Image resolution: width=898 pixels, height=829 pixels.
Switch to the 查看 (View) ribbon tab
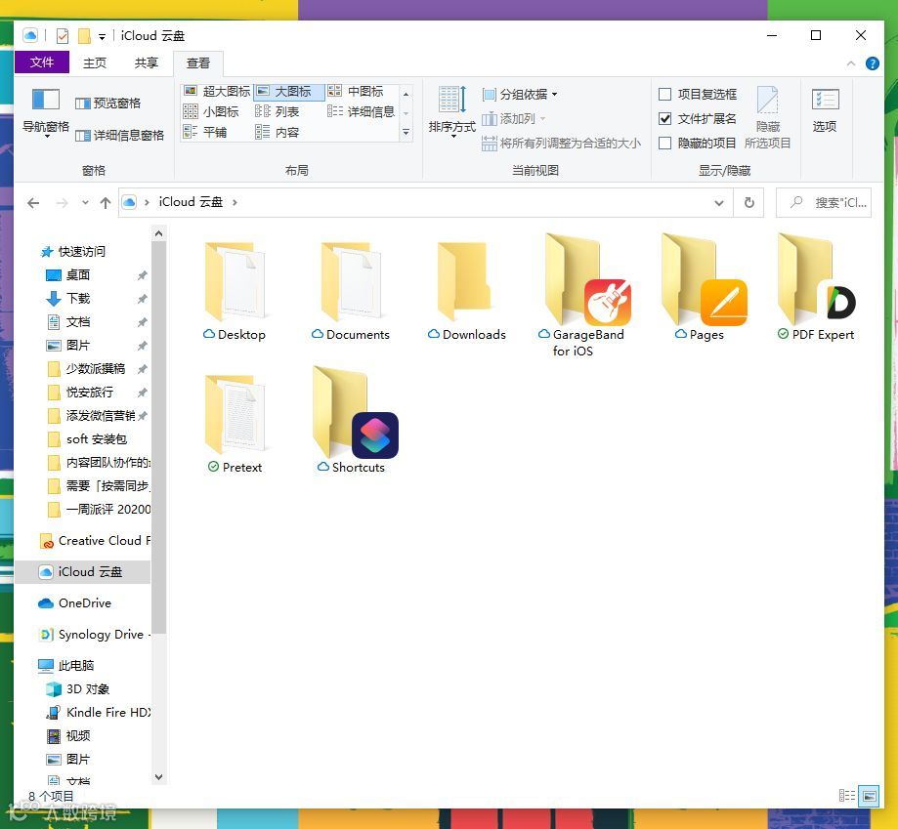click(198, 62)
